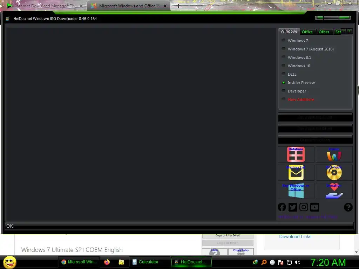The image size is (359, 269).
Task: Click the OK status bar text
Action: 9,226
